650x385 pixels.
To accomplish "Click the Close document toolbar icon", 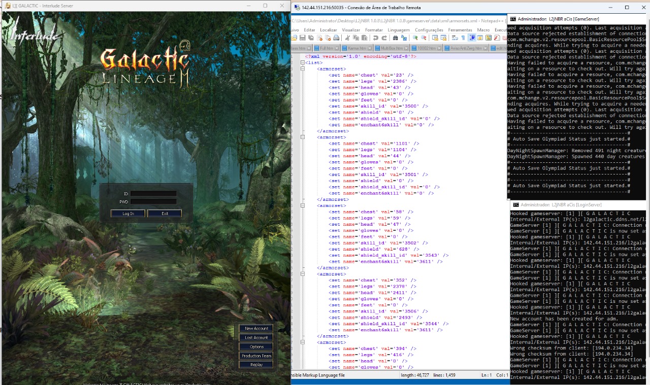I will click(x=319, y=38).
